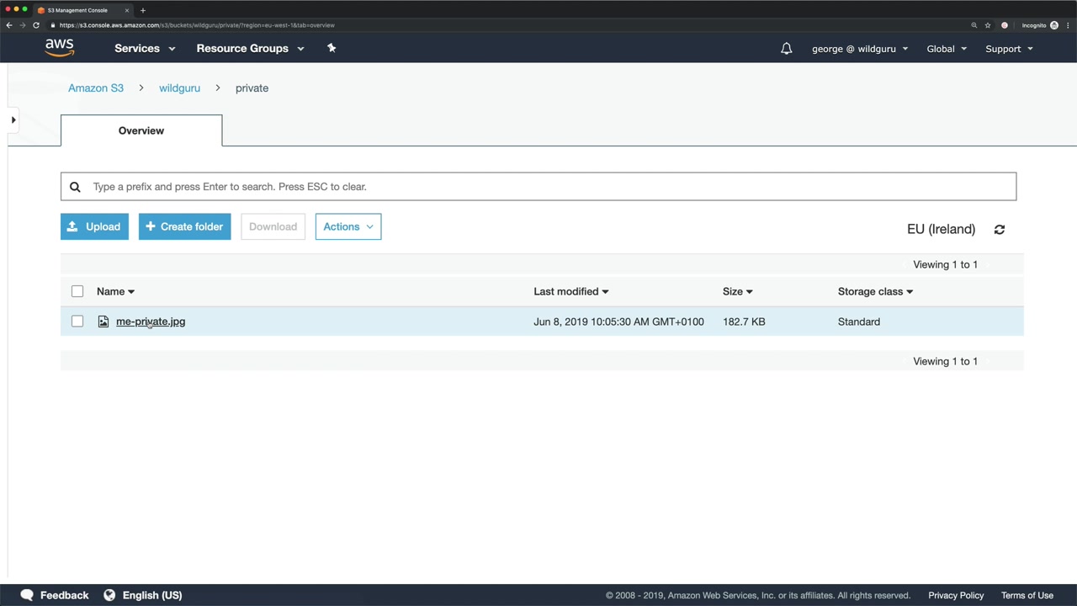Click the Download button

[x=273, y=226]
